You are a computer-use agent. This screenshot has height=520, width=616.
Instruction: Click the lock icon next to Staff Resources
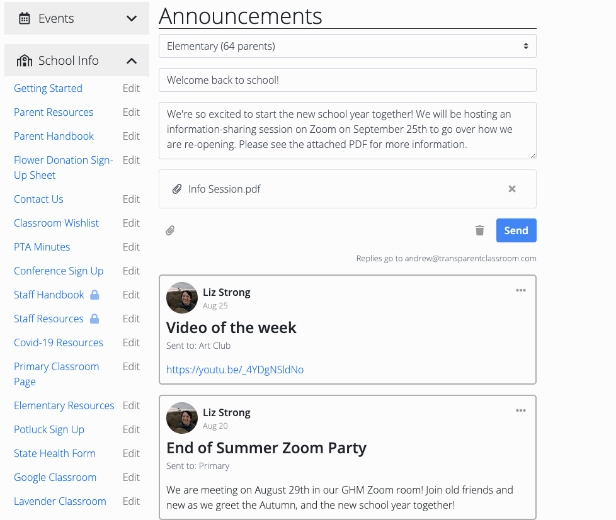point(94,319)
